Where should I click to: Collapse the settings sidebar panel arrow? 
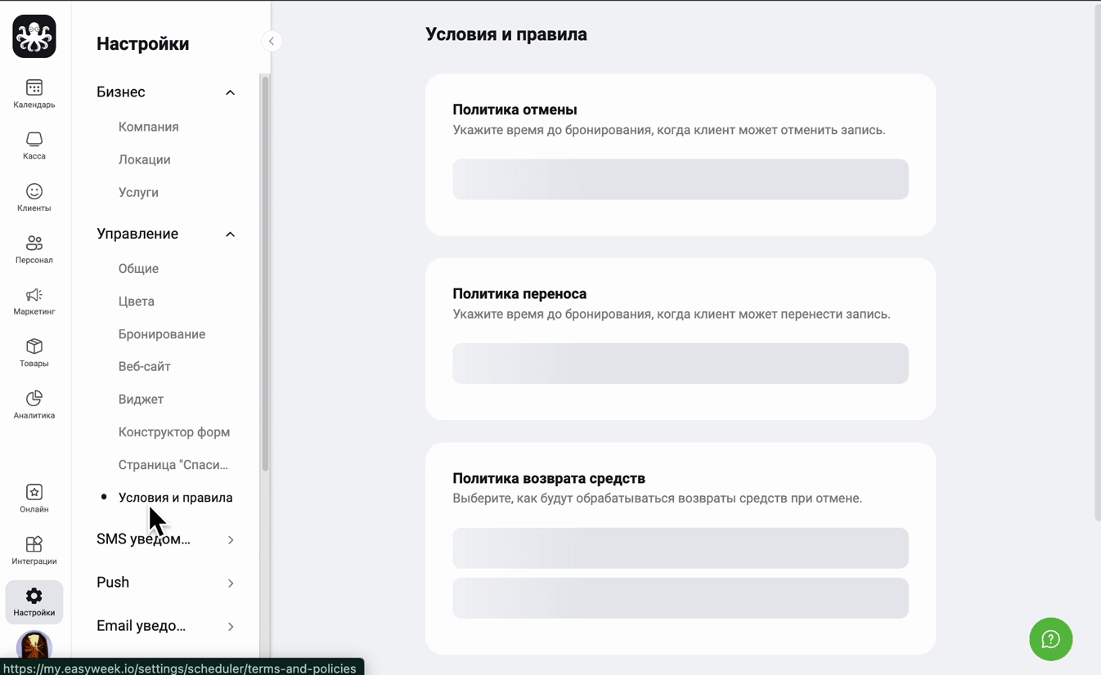point(272,41)
